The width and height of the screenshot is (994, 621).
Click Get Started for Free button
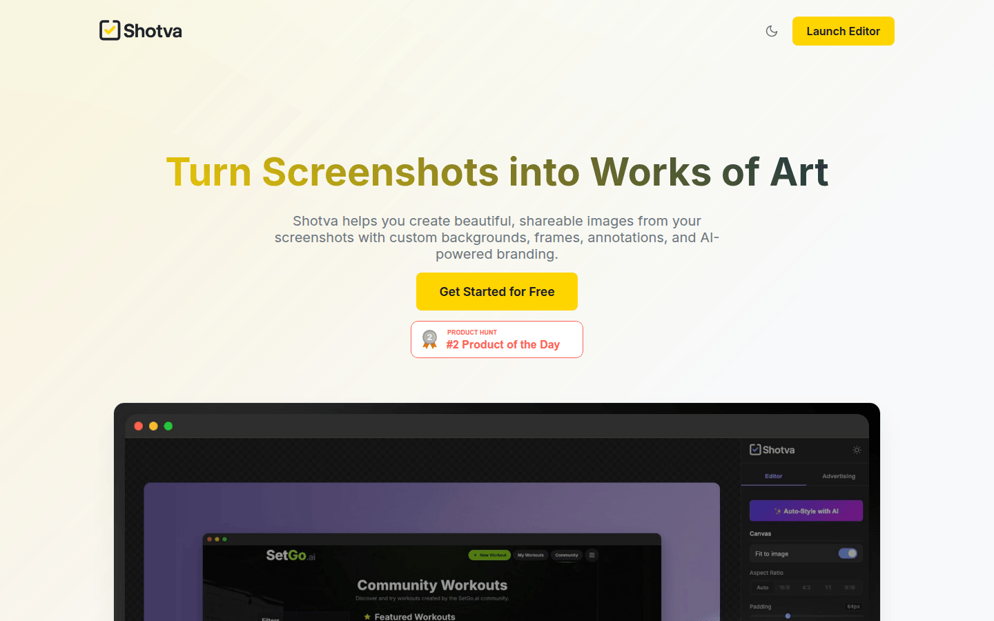tap(497, 291)
